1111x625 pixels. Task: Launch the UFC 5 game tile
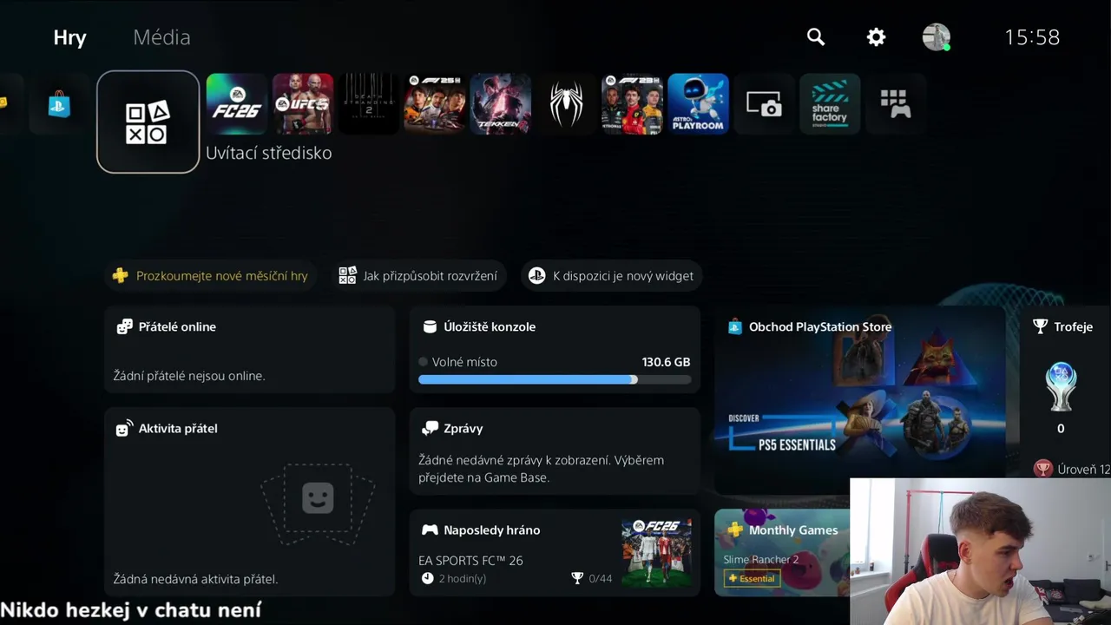tap(303, 104)
